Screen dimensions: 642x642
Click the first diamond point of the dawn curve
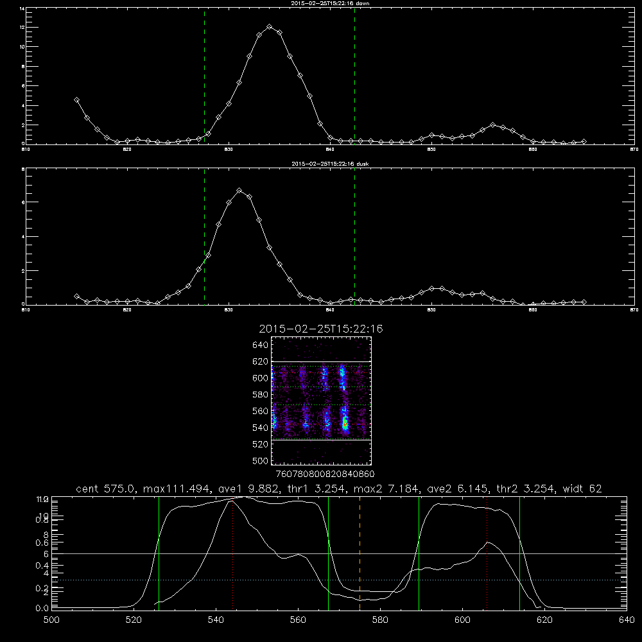click(x=76, y=100)
